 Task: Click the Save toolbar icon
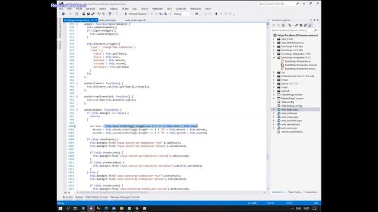point(88,14)
